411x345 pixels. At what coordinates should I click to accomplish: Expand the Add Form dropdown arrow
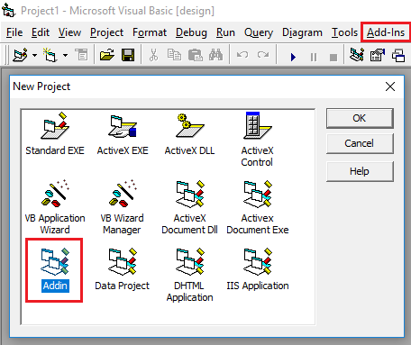click(x=65, y=55)
